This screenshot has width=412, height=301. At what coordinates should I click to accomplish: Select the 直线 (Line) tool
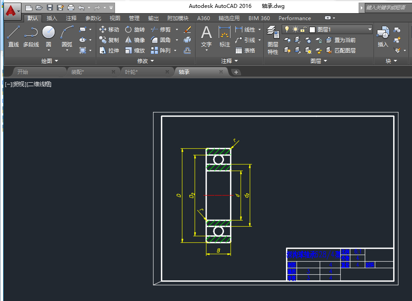14,37
